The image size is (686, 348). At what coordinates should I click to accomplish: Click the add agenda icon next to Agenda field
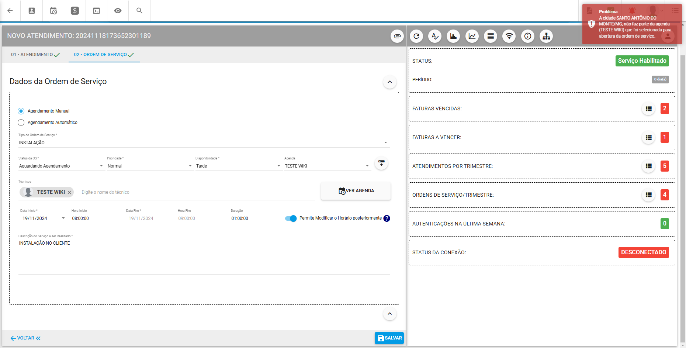click(x=381, y=163)
